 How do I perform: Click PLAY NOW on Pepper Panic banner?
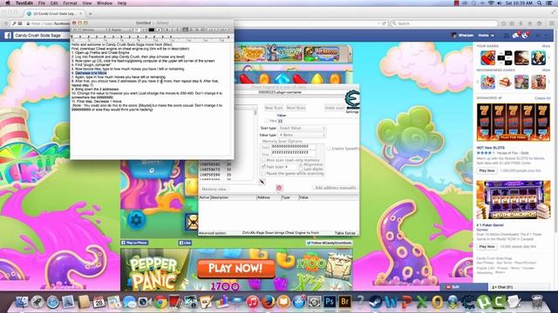[235, 269]
